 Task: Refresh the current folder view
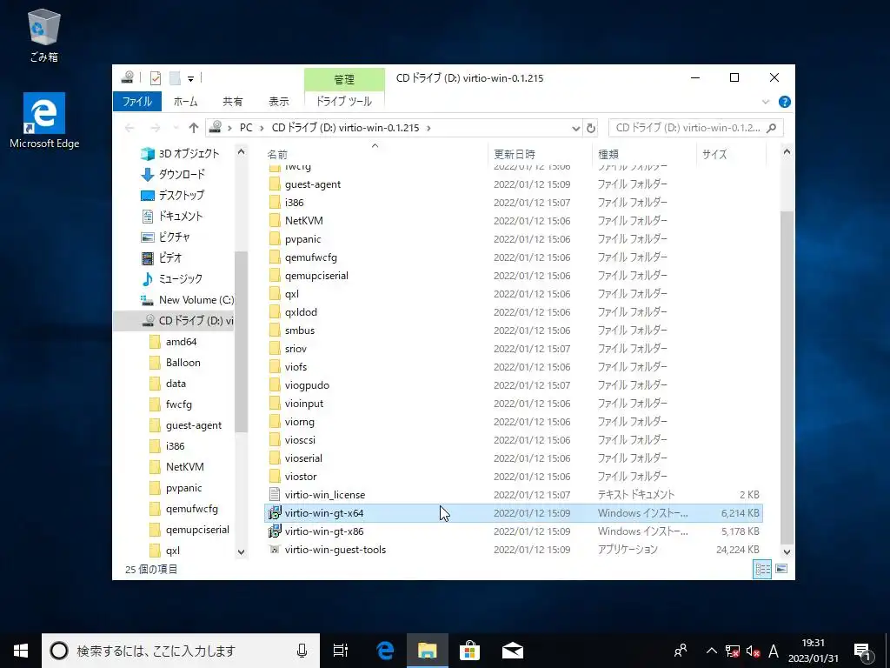(x=591, y=129)
